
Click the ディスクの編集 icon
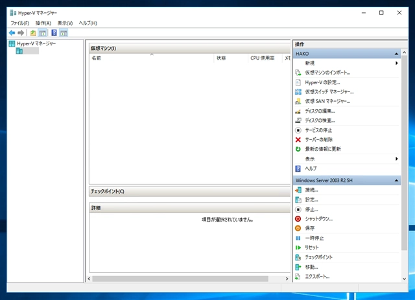298,111
